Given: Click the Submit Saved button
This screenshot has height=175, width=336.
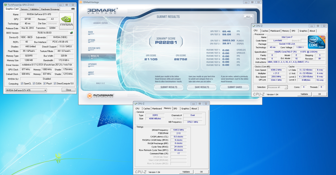Looking at the screenshot, I should (235, 87).
